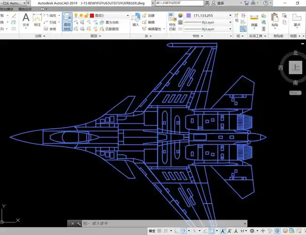Toggle the layer on/off lightbulb icon

click(76, 16)
